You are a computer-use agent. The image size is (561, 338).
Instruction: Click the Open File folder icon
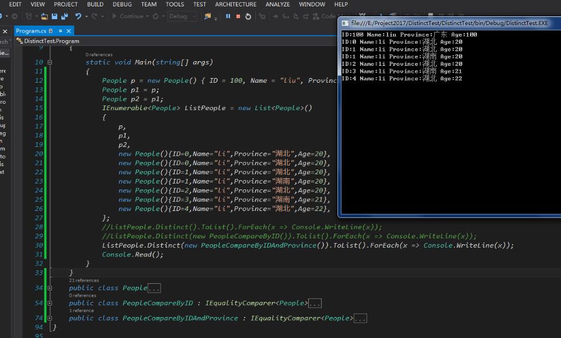click(44, 16)
